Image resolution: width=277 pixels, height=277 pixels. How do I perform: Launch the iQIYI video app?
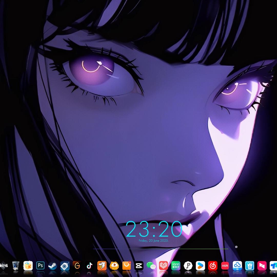(x=176, y=265)
